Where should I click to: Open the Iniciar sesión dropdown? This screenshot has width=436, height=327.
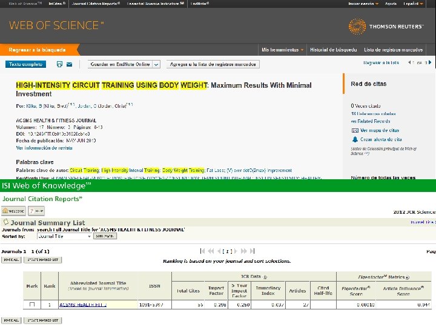[363, 4]
